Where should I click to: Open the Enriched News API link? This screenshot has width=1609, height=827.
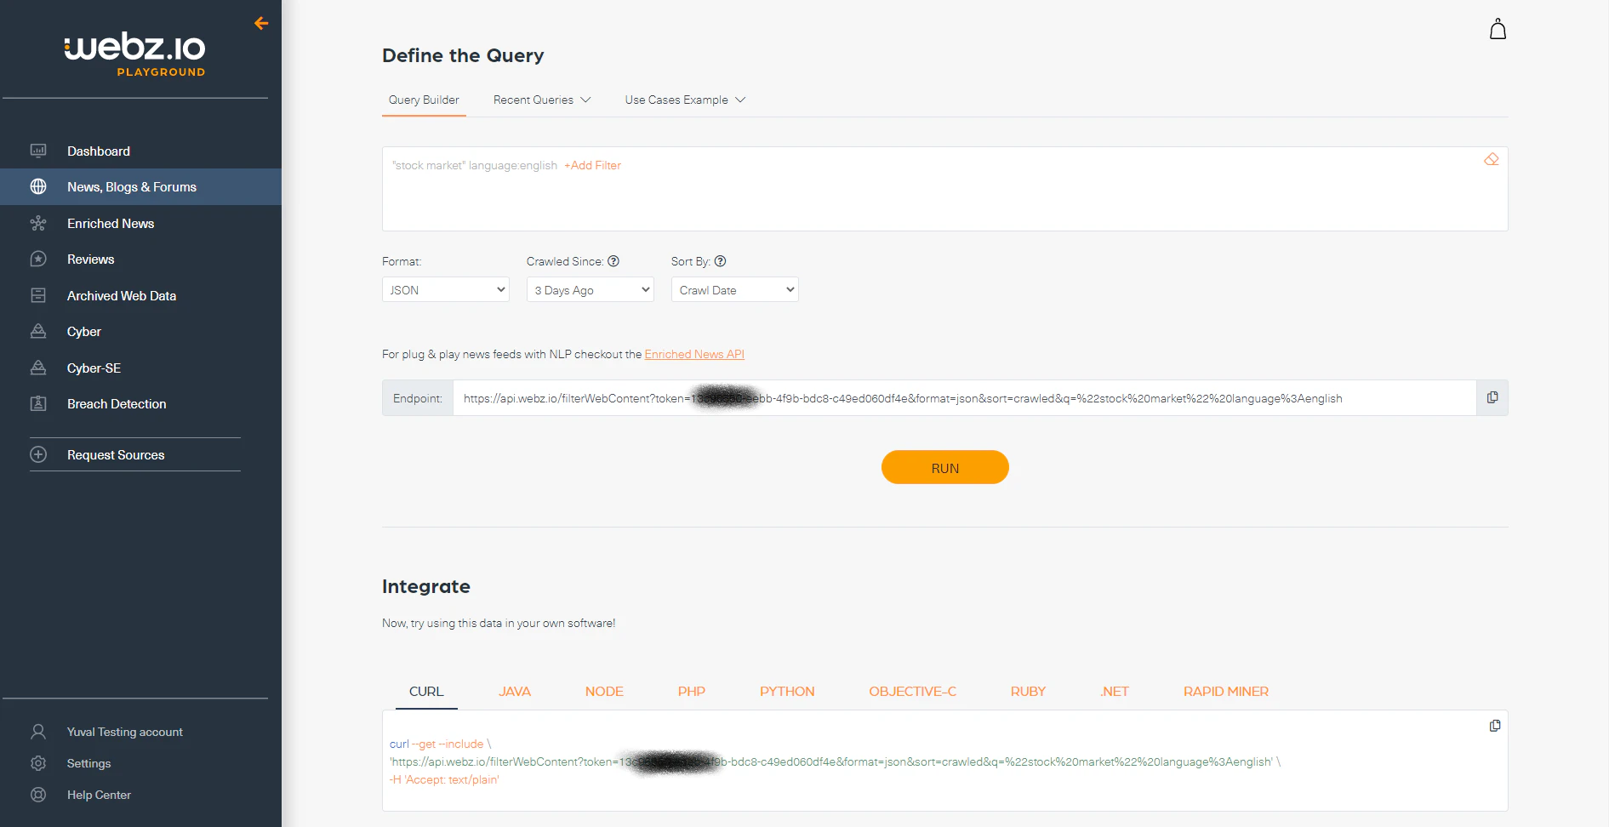(x=693, y=354)
